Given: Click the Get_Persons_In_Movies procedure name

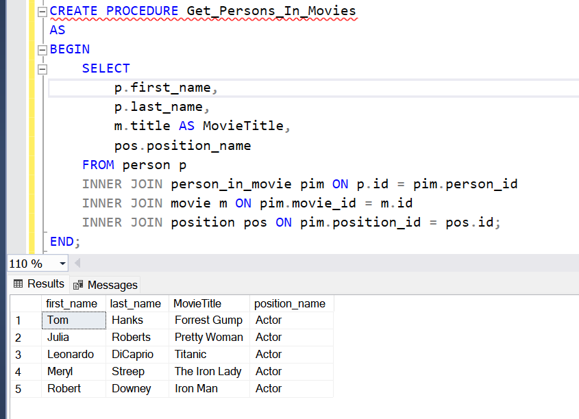Looking at the screenshot, I should [x=271, y=11].
